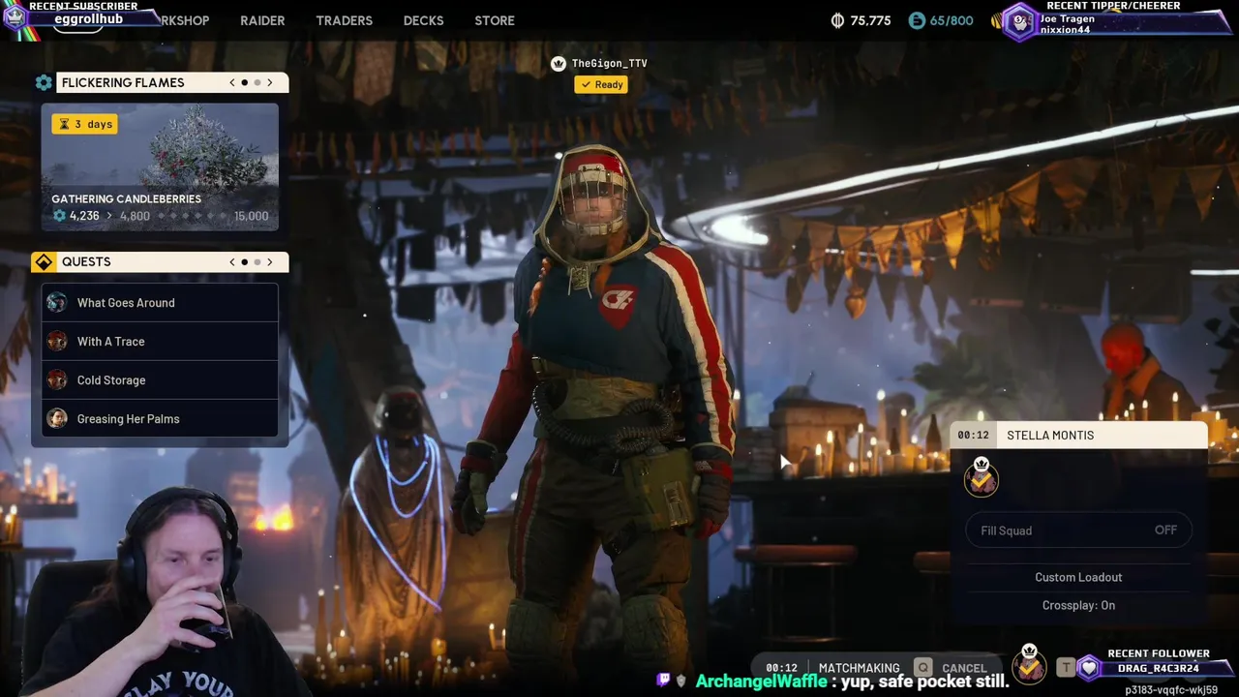The width and height of the screenshot is (1239, 697).
Task: Select second Flickering Flames page dot
Action: 257,82
